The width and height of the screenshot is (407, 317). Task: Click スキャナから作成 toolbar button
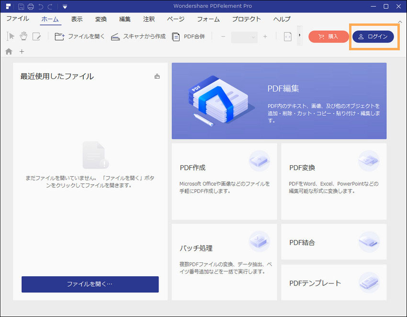click(x=138, y=36)
